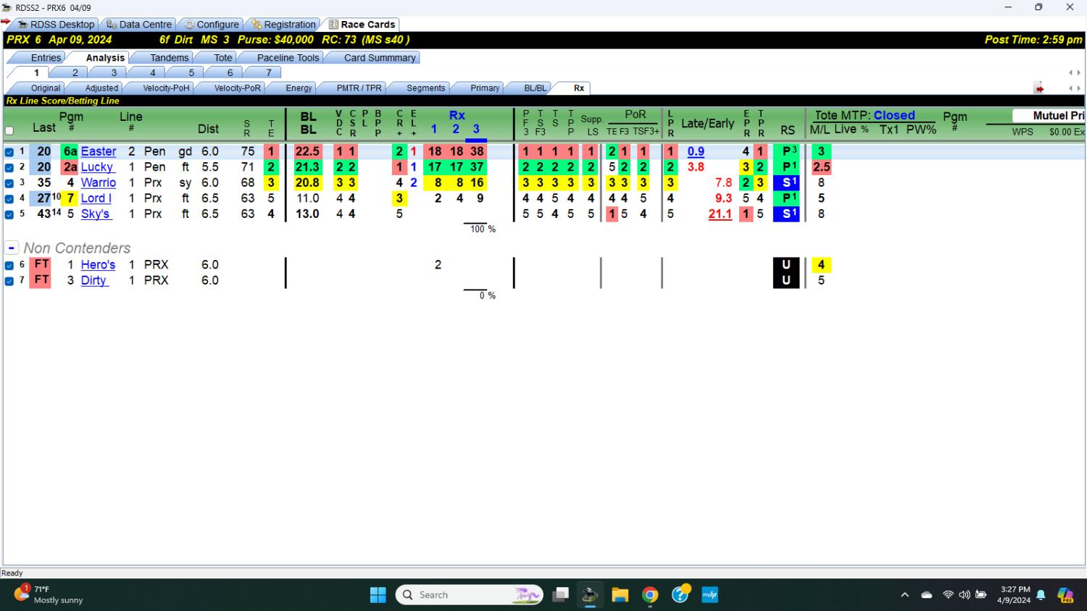The height and width of the screenshot is (611, 1087).
Task: Open the Get Help taskbar icon
Action: pyautogui.click(x=680, y=595)
